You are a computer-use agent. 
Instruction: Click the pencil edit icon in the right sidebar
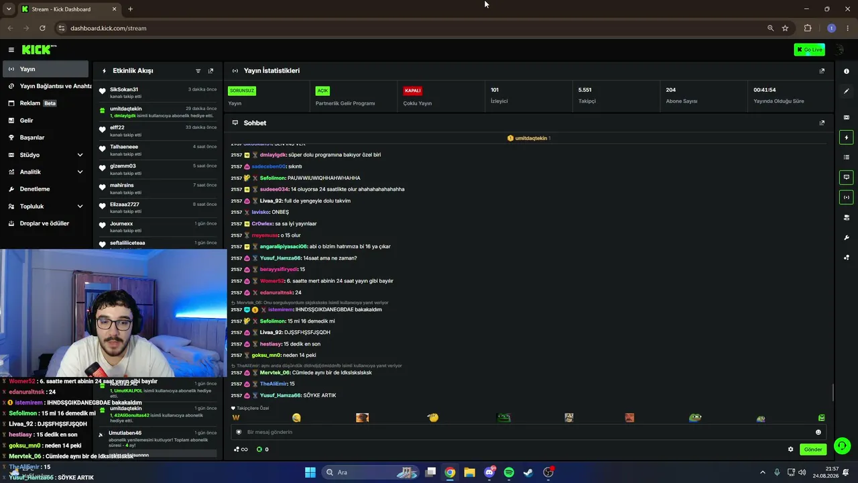click(x=847, y=91)
